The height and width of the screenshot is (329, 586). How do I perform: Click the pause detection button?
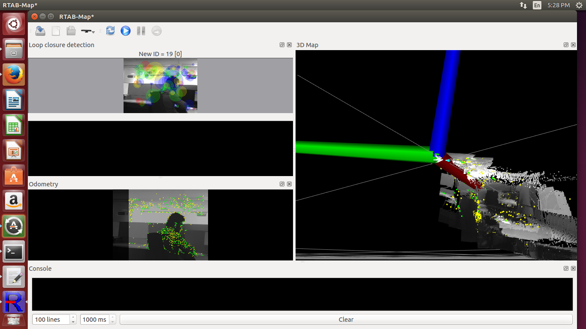click(141, 31)
